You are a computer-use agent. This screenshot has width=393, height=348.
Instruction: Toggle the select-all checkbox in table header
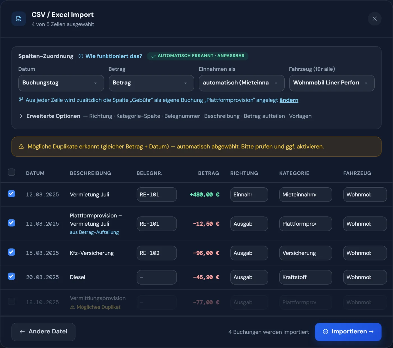pyautogui.click(x=12, y=172)
